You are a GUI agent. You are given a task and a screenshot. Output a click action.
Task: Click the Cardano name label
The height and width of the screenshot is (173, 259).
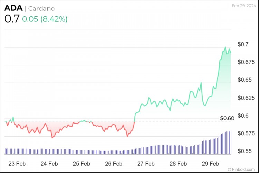click(41, 8)
